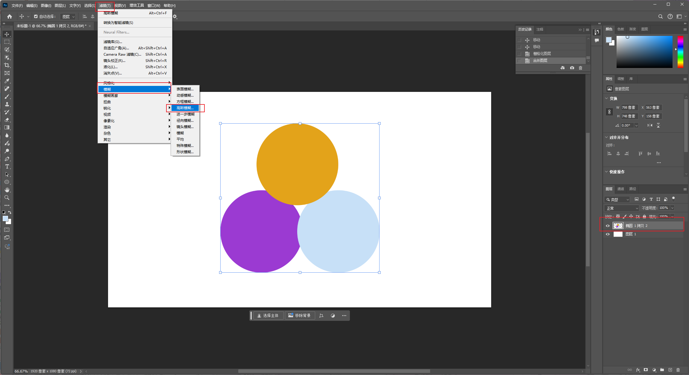Select the Ellipse shape tool
The image size is (689, 375).
pos(7,182)
